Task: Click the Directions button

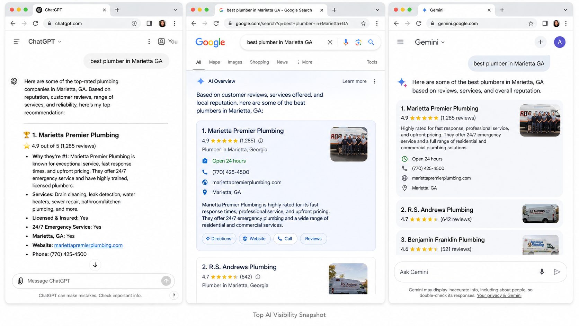Action: (219, 239)
